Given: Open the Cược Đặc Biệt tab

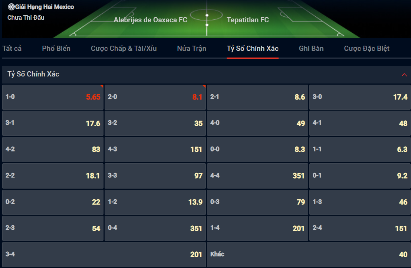Looking at the screenshot, I should click(x=367, y=49).
